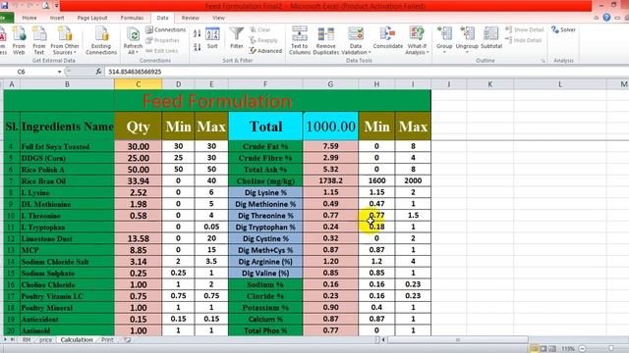Select the Dig Lysine % cell

point(265,192)
